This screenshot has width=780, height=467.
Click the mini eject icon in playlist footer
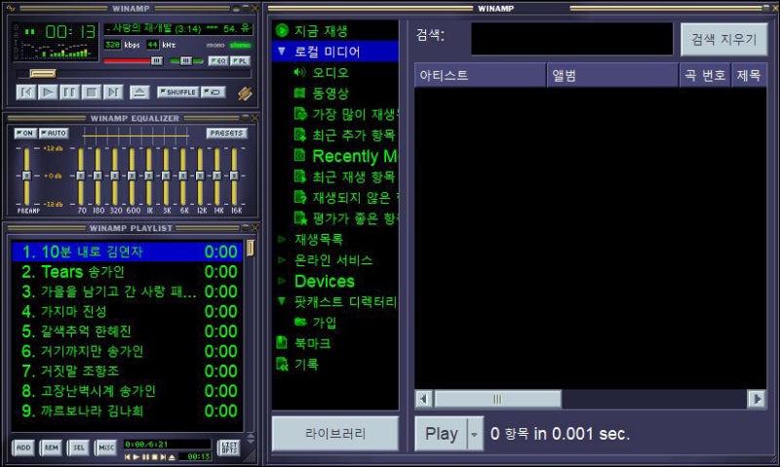coord(172,456)
